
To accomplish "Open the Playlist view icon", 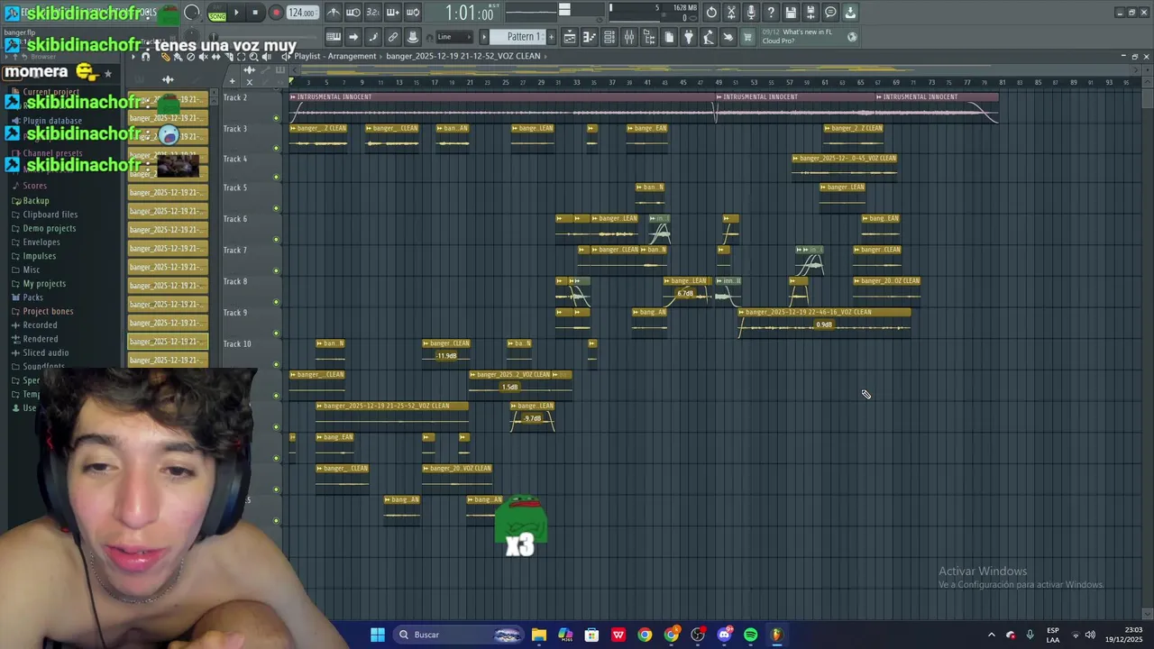I will click(570, 37).
